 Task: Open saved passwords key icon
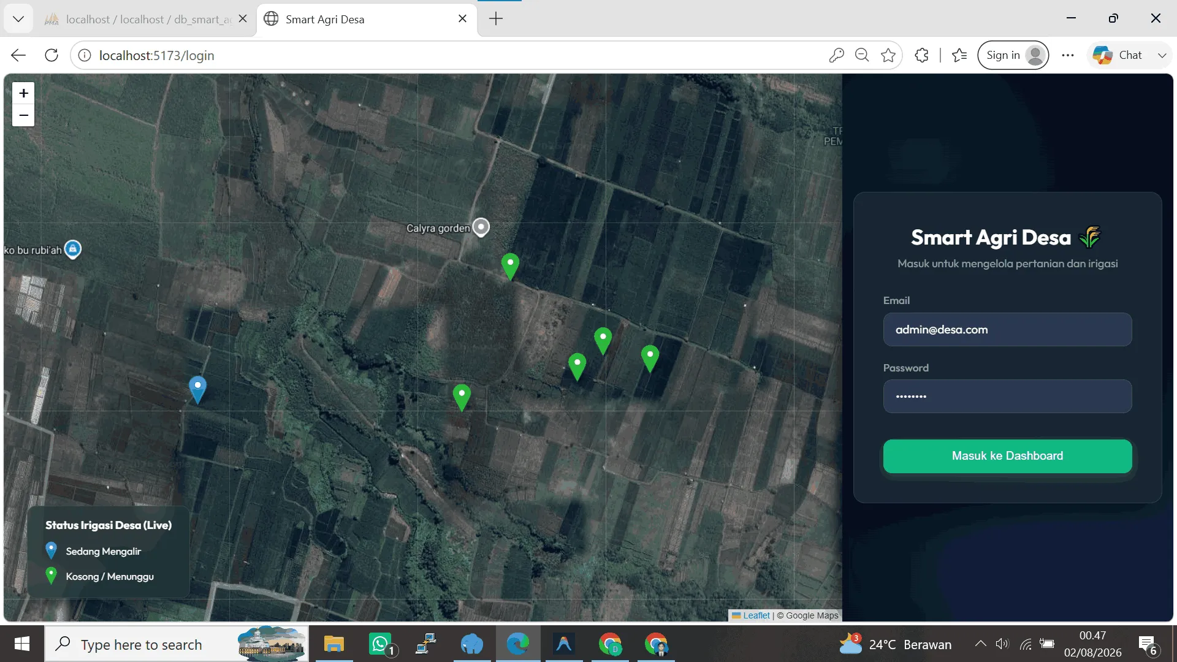[x=836, y=55]
